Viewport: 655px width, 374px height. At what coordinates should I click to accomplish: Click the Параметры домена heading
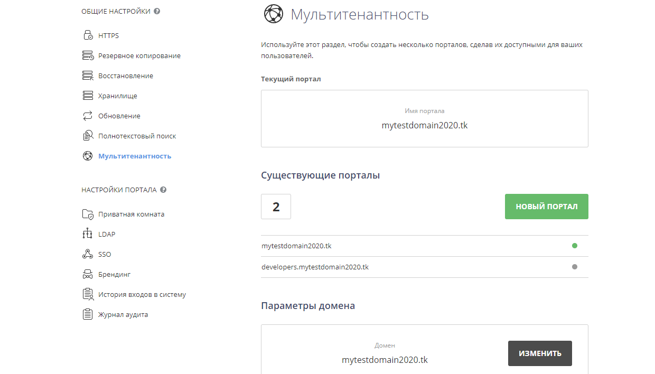[308, 306]
